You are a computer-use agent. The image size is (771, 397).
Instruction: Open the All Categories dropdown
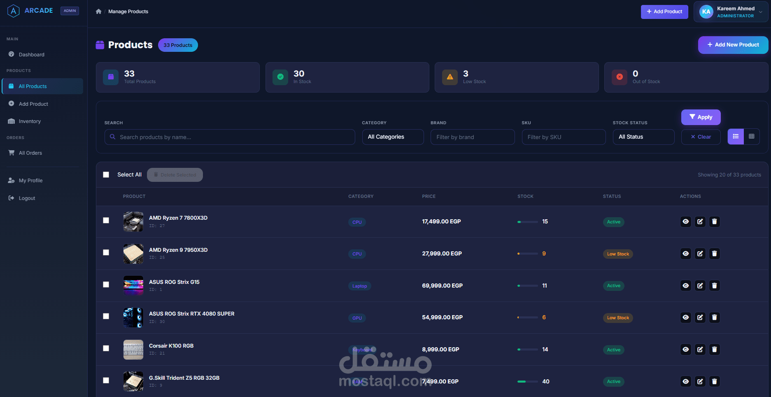coord(393,137)
